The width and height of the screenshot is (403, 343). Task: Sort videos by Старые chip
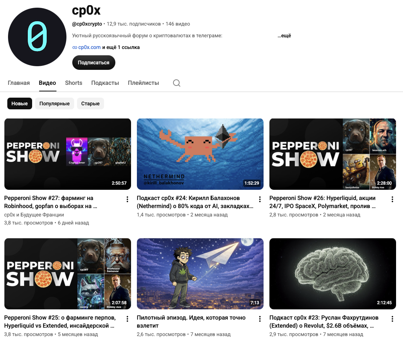[x=91, y=103]
